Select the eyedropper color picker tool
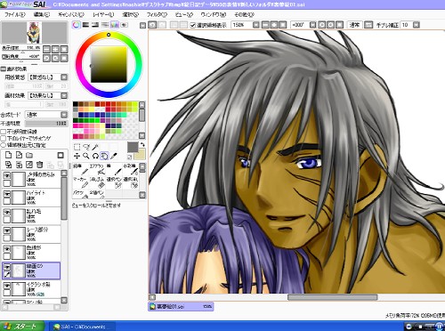 click(x=113, y=156)
